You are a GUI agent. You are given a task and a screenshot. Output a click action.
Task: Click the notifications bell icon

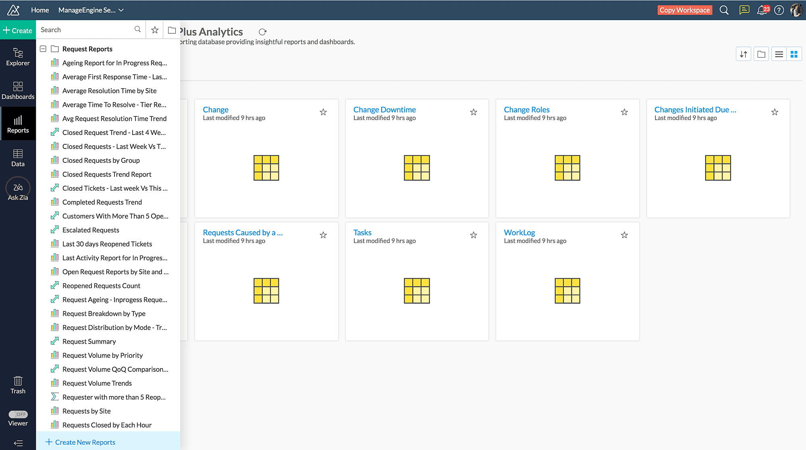coord(762,10)
